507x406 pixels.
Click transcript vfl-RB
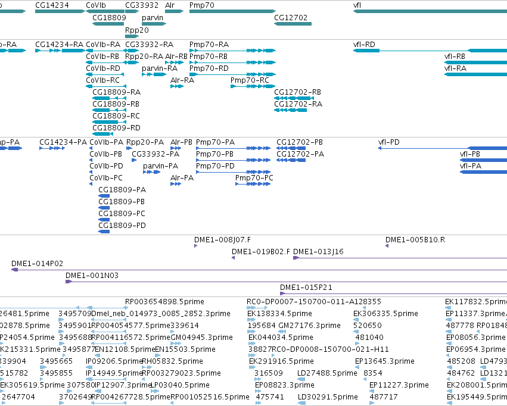(x=475, y=63)
